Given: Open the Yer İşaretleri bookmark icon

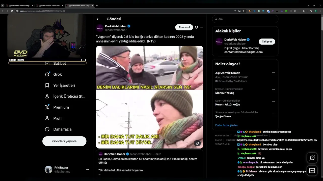Looking at the screenshot, I should coord(47,85).
